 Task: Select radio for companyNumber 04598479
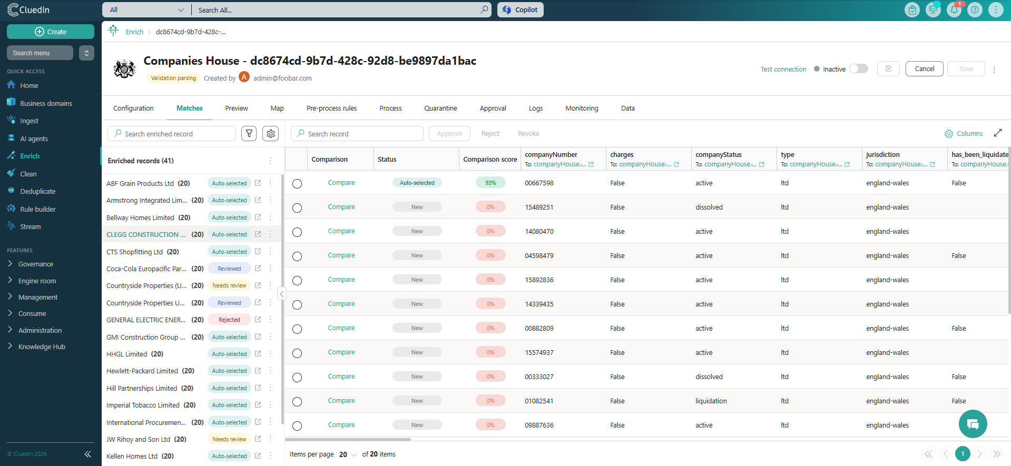pos(297,256)
